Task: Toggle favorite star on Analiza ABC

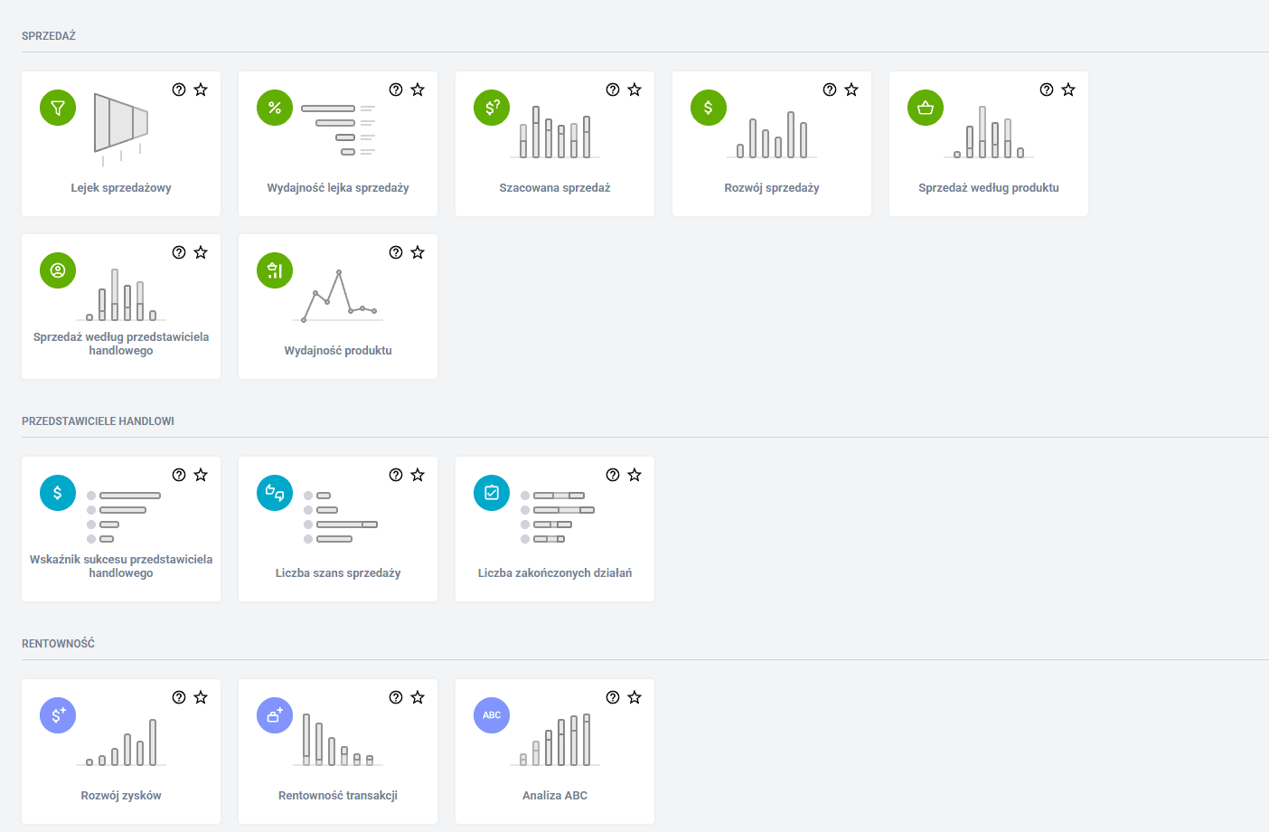Action: tap(634, 697)
